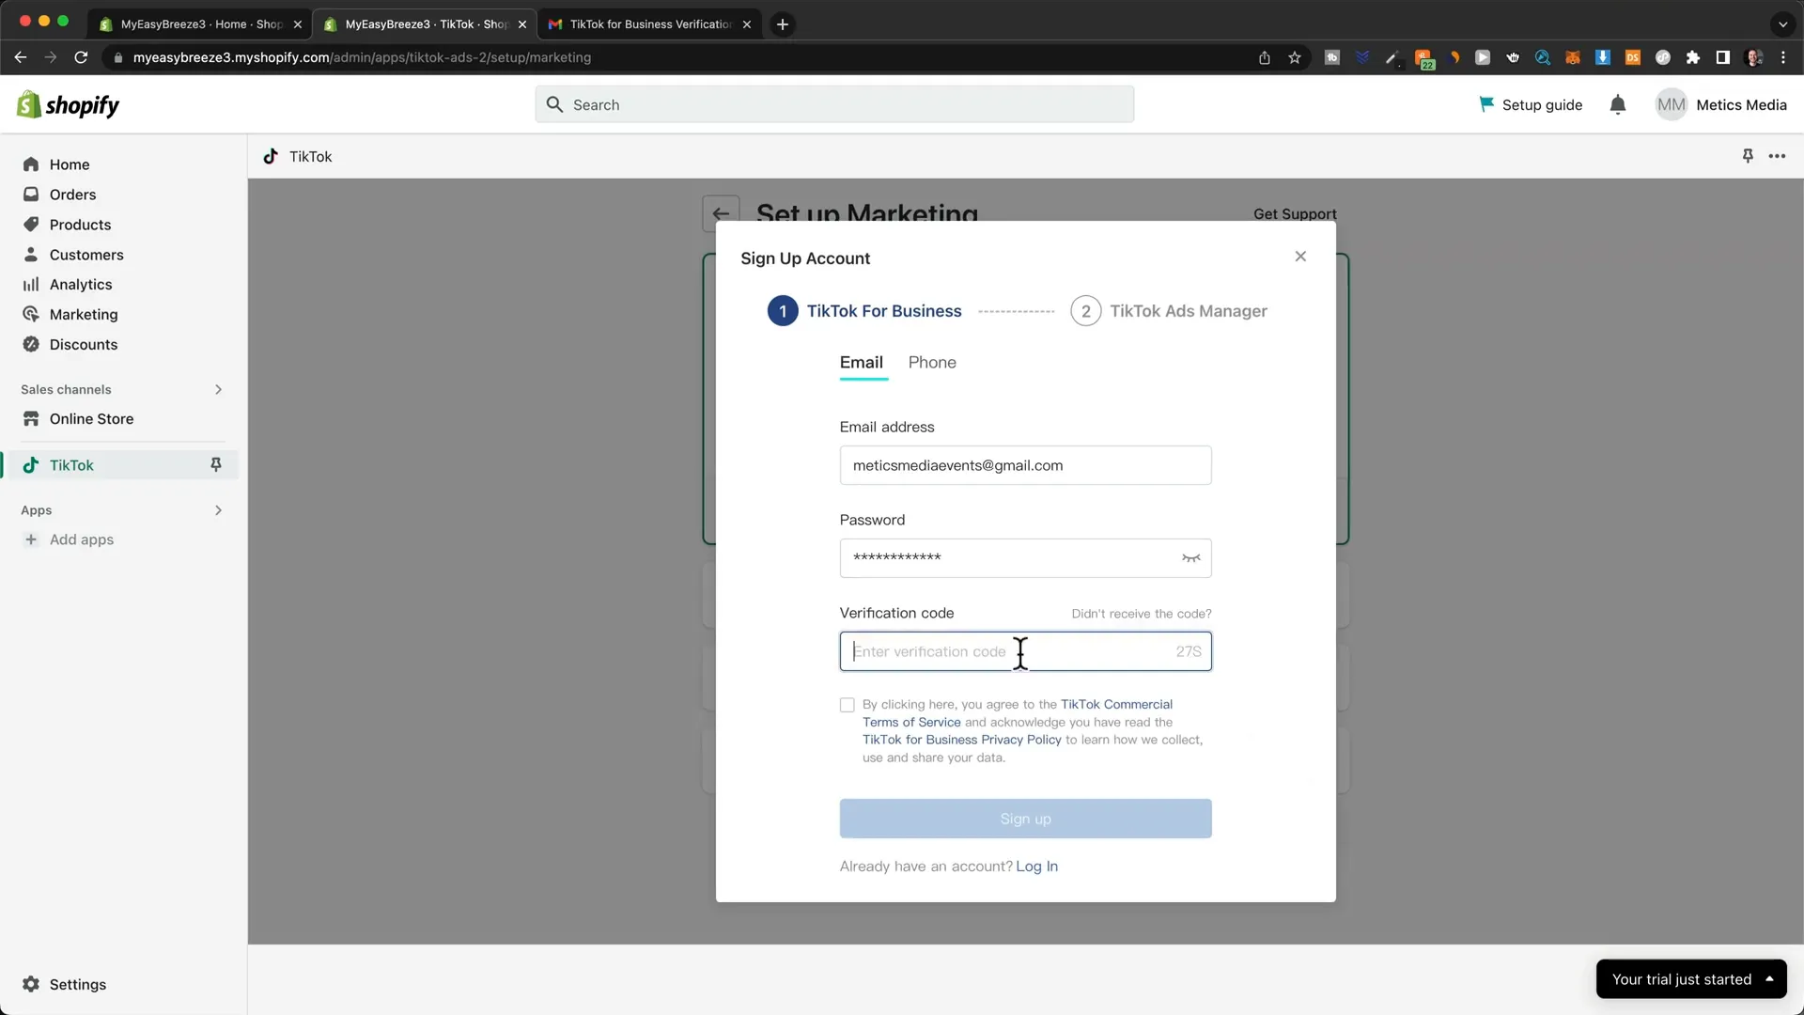Expand the Your trial just started banner
The width and height of the screenshot is (1804, 1015).
pyautogui.click(x=1690, y=979)
